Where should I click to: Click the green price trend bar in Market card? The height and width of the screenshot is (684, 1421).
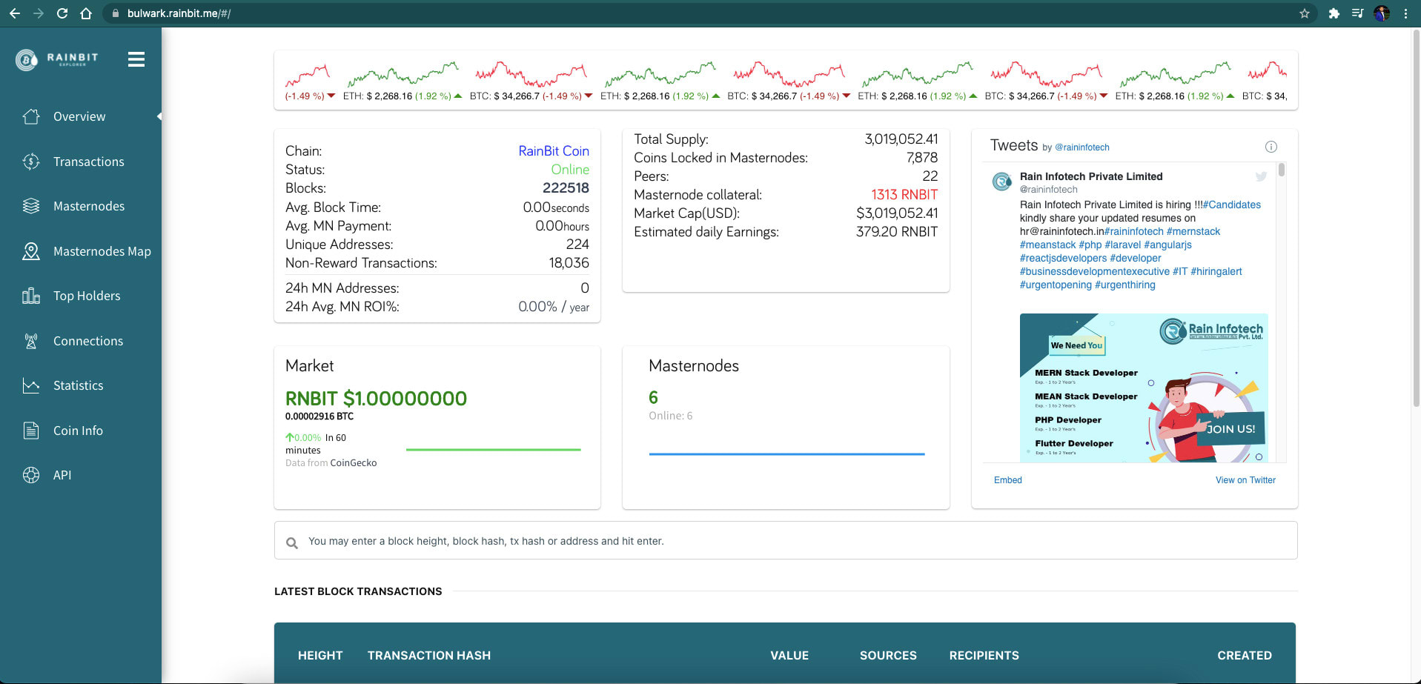tap(492, 449)
